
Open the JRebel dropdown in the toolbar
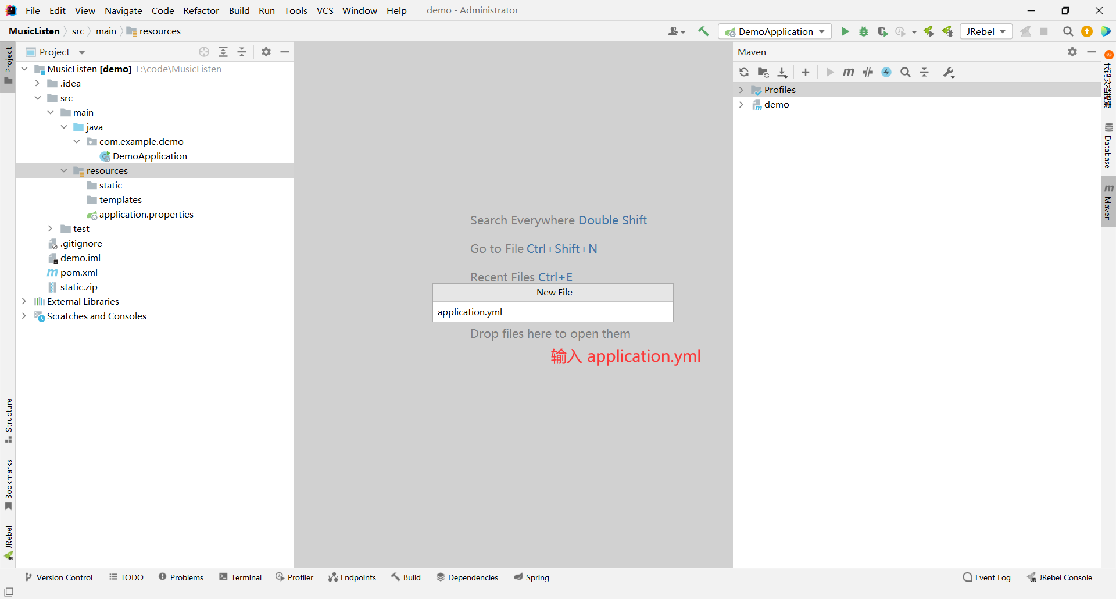(x=986, y=31)
